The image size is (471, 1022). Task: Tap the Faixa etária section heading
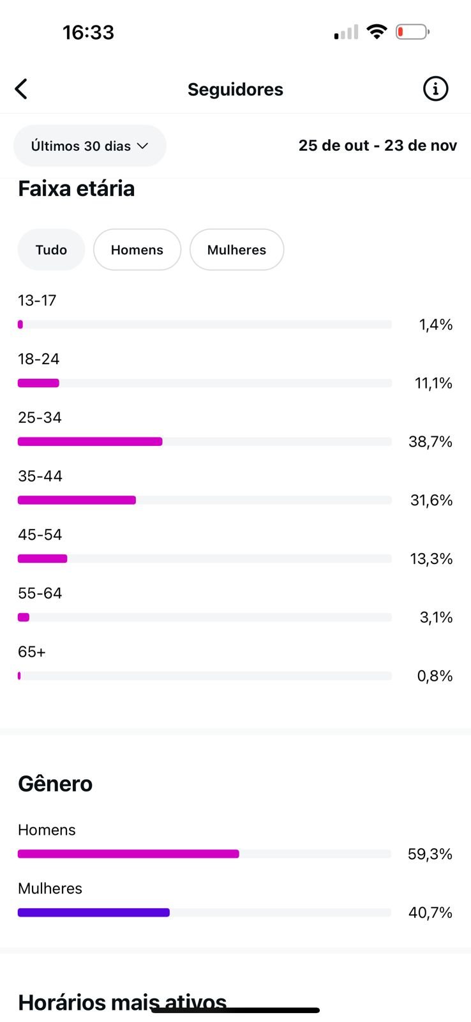pos(77,189)
